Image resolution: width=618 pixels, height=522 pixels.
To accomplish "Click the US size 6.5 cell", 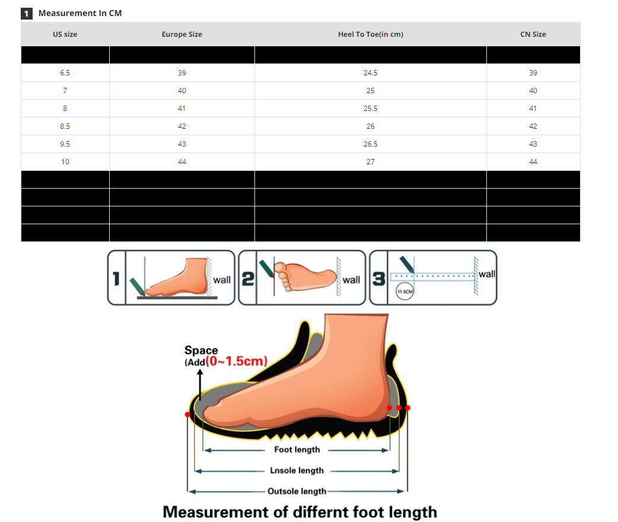I will click(x=65, y=73).
